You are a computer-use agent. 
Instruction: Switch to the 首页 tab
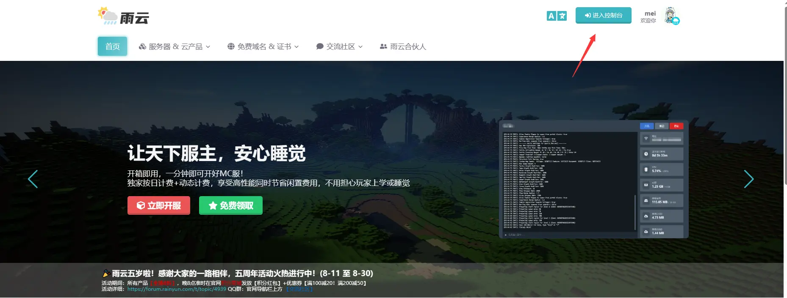coord(113,46)
